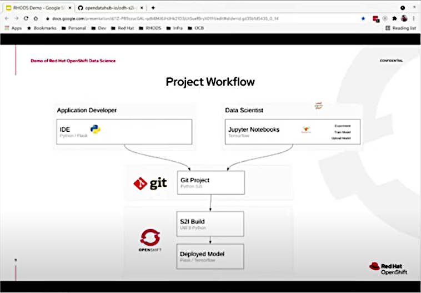Reload the page with refresh icon
Viewport: 421px width, 293px height.
pyautogui.click(x=26, y=18)
